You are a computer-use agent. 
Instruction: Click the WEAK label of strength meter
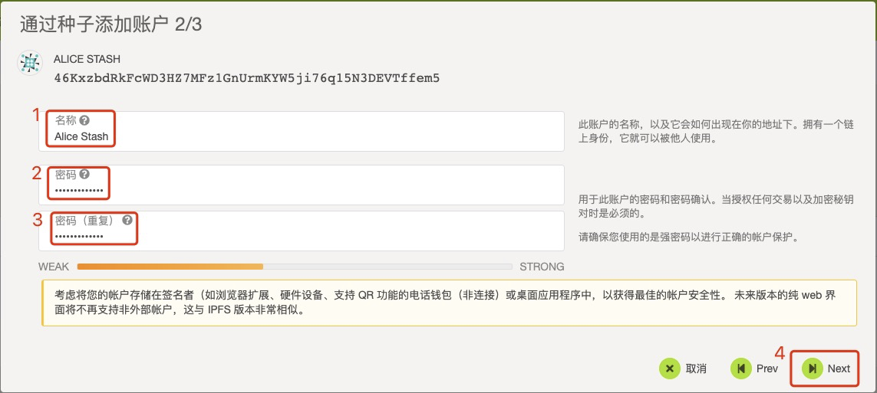(x=54, y=267)
